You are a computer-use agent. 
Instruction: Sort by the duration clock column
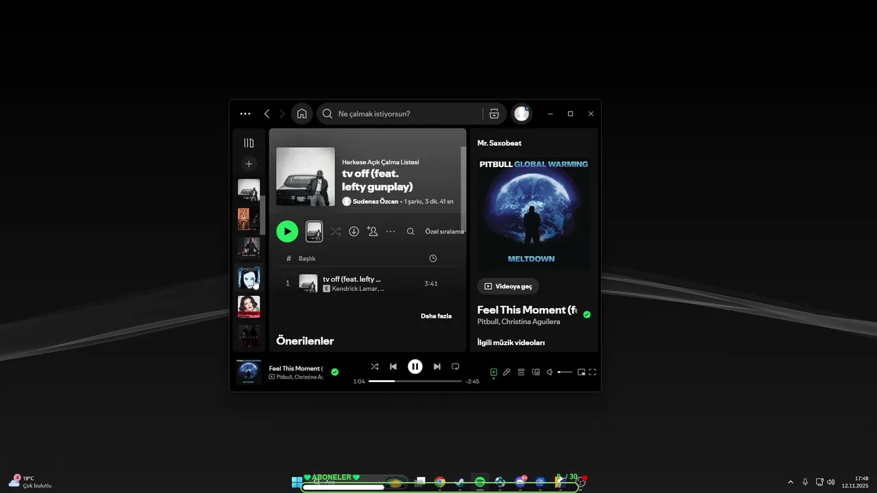432,258
